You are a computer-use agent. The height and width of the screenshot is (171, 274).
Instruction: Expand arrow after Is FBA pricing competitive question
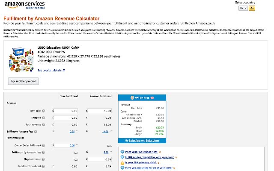(176, 158)
